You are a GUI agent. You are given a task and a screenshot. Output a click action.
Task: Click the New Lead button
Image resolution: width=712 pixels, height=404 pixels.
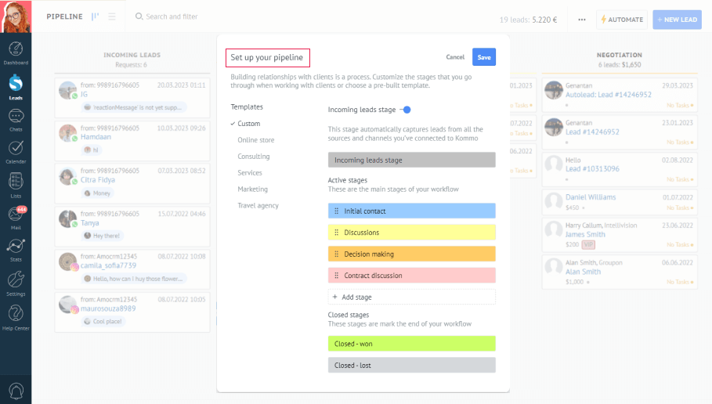coord(677,20)
